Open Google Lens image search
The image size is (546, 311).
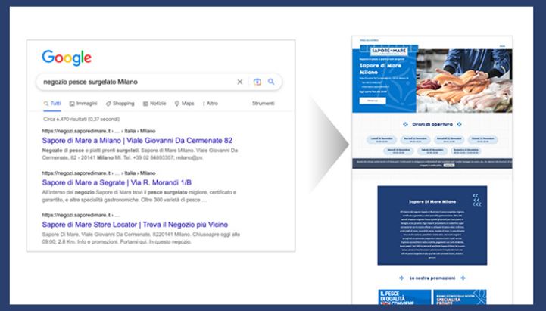(257, 82)
